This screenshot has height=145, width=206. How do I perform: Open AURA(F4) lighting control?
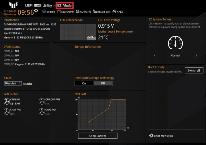pos(83,12)
